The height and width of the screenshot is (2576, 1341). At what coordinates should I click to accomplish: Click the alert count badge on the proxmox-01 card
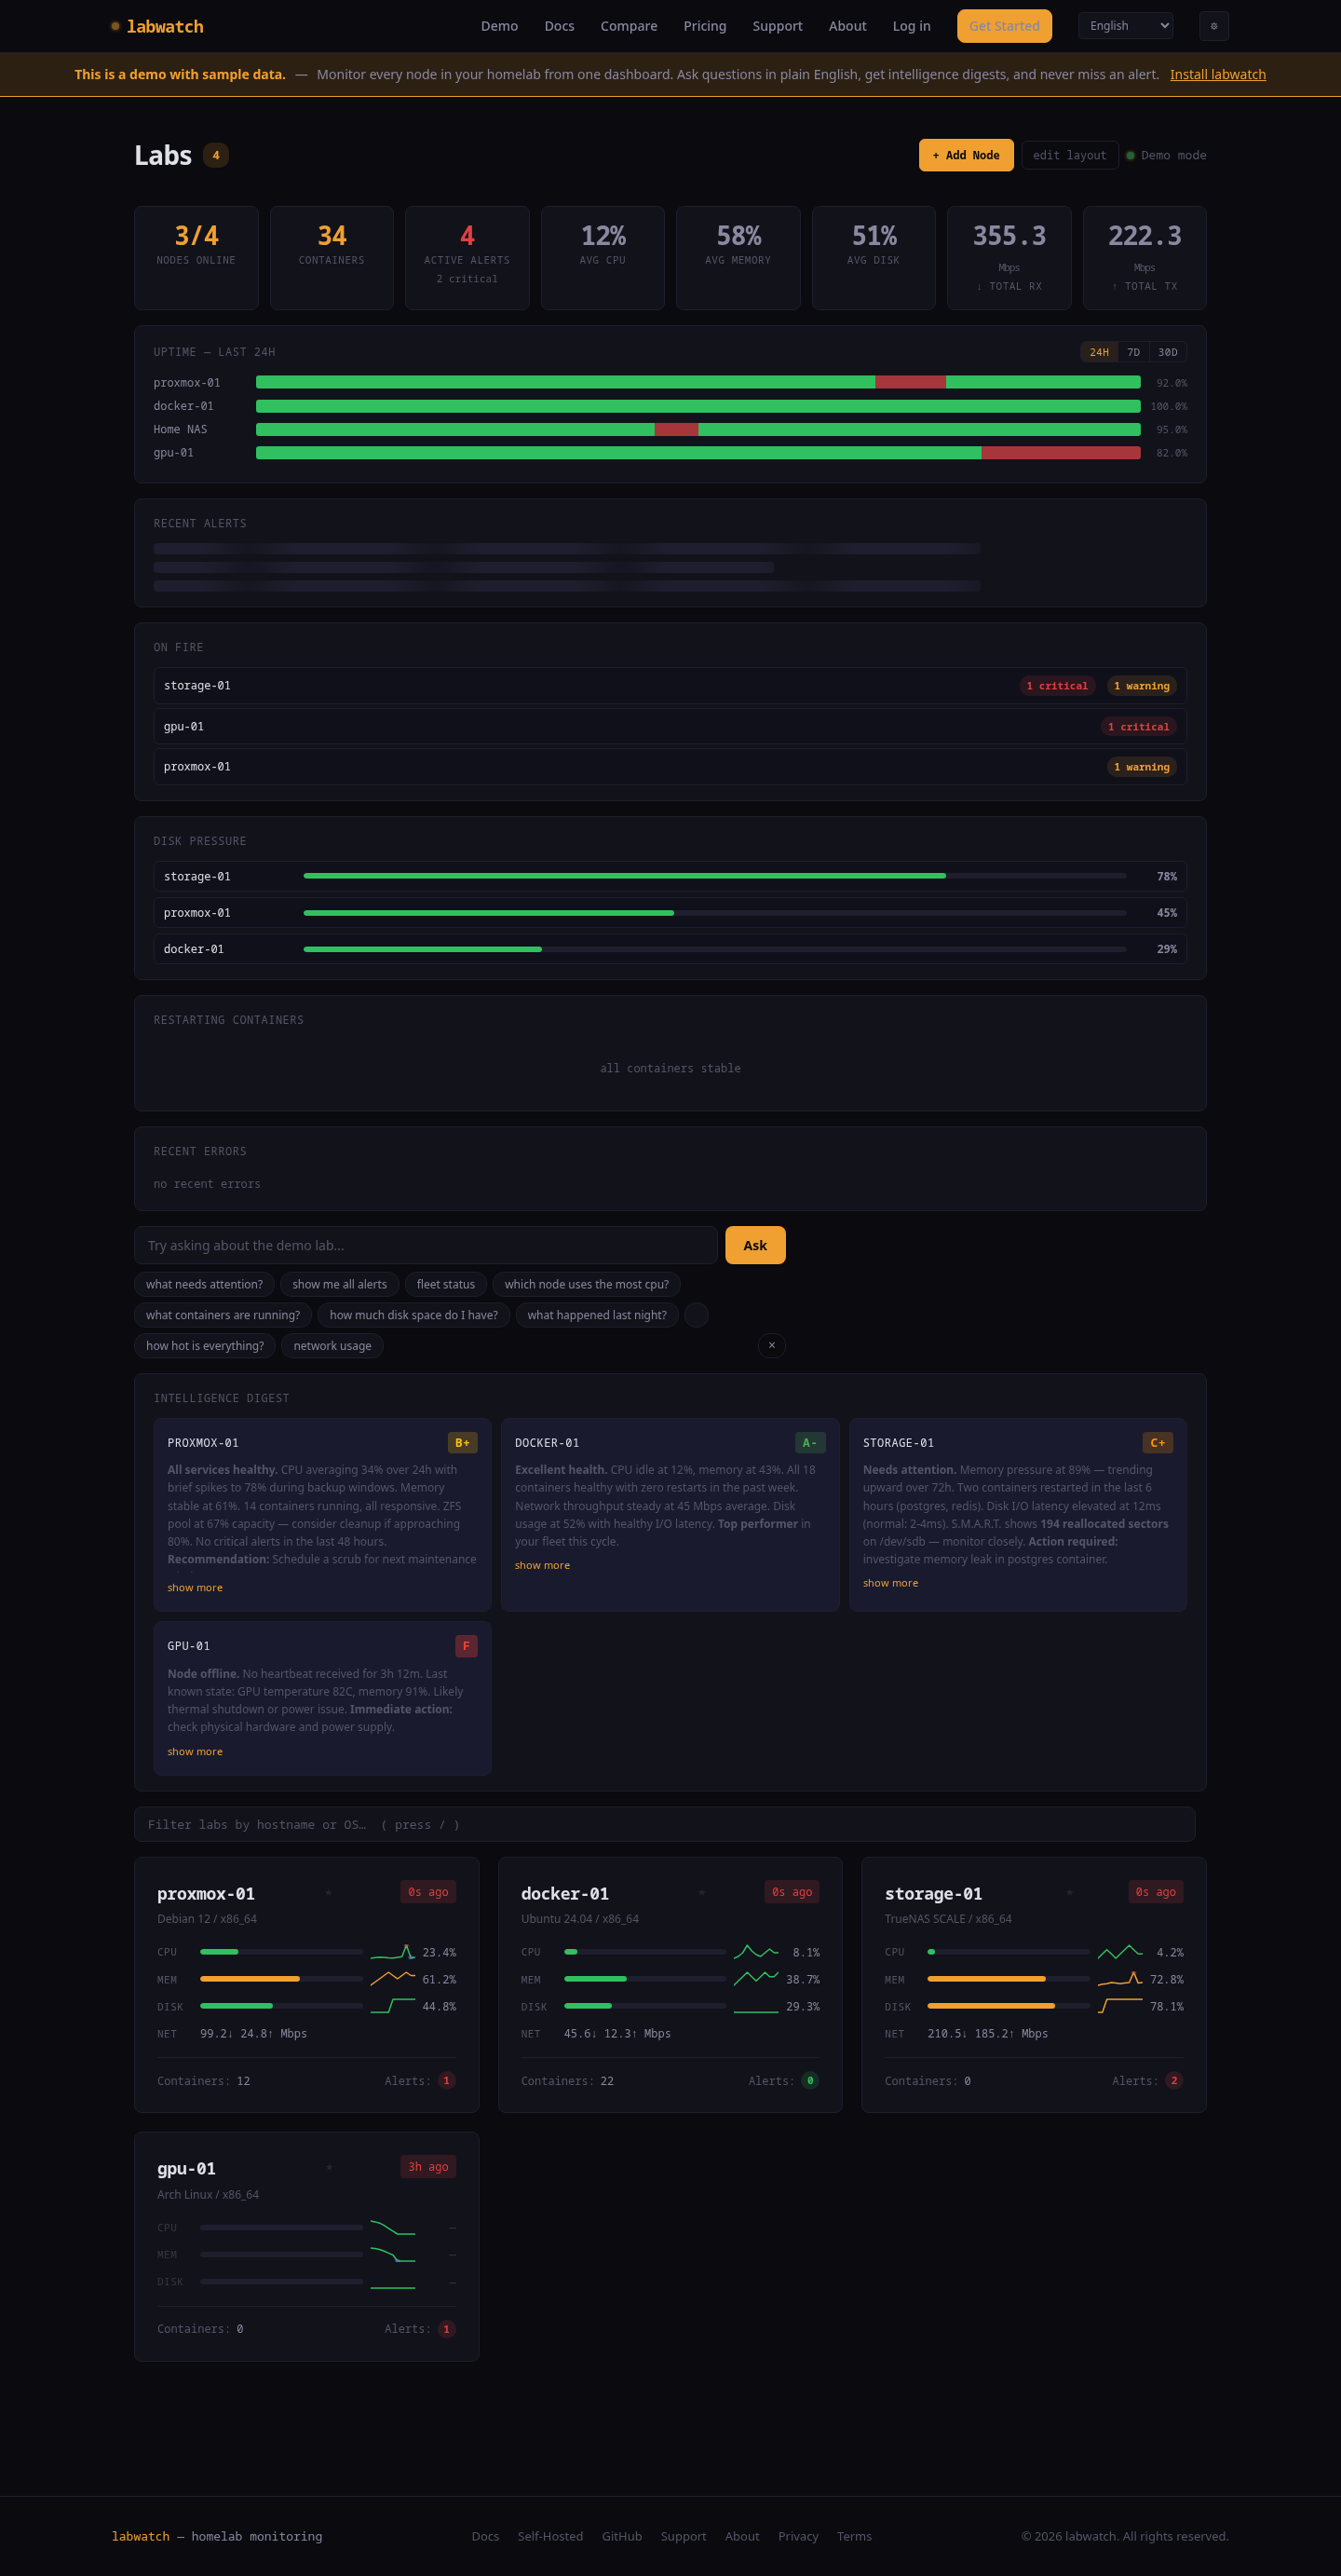[x=447, y=2080]
